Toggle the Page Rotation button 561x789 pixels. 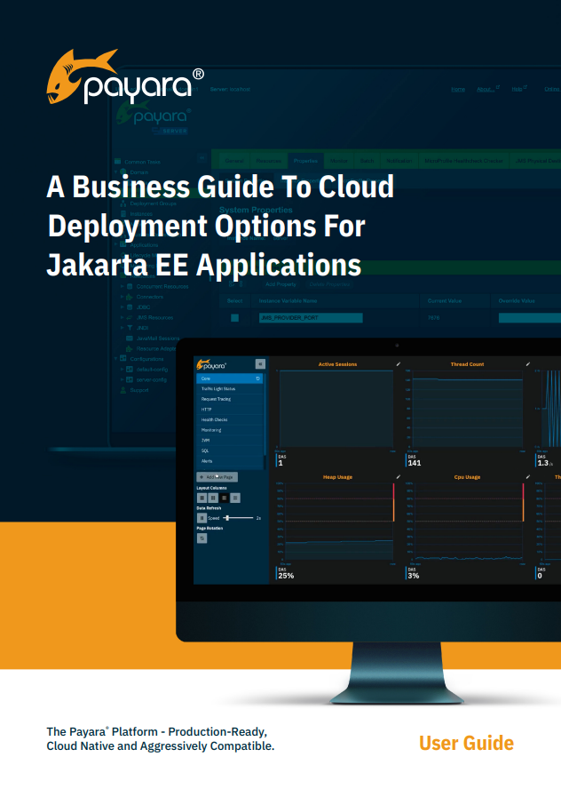(201, 538)
